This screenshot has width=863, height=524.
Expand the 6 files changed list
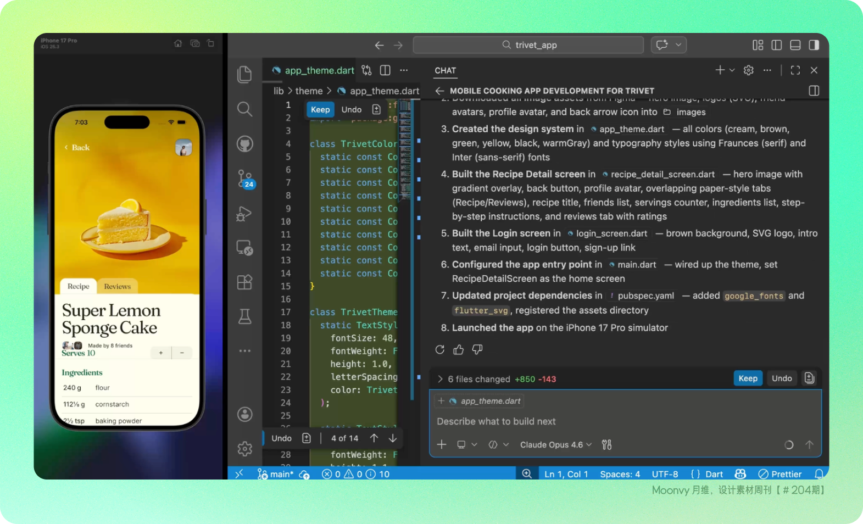click(441, 379)
